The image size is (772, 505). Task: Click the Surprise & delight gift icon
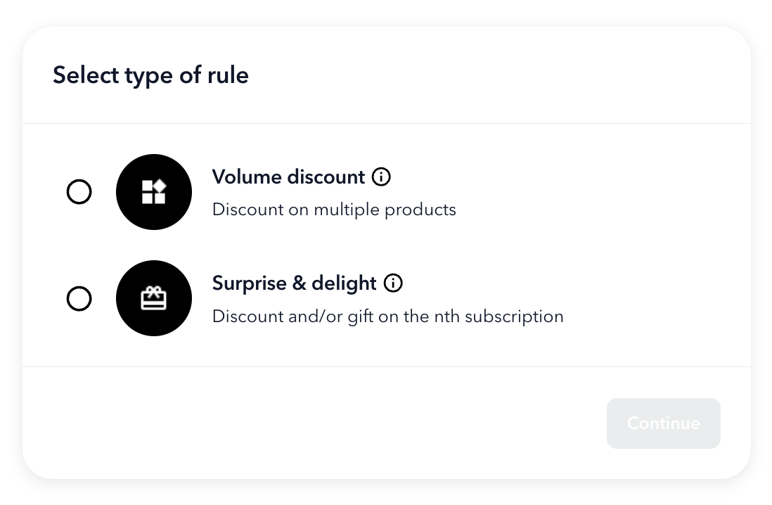tap(154, 298)
